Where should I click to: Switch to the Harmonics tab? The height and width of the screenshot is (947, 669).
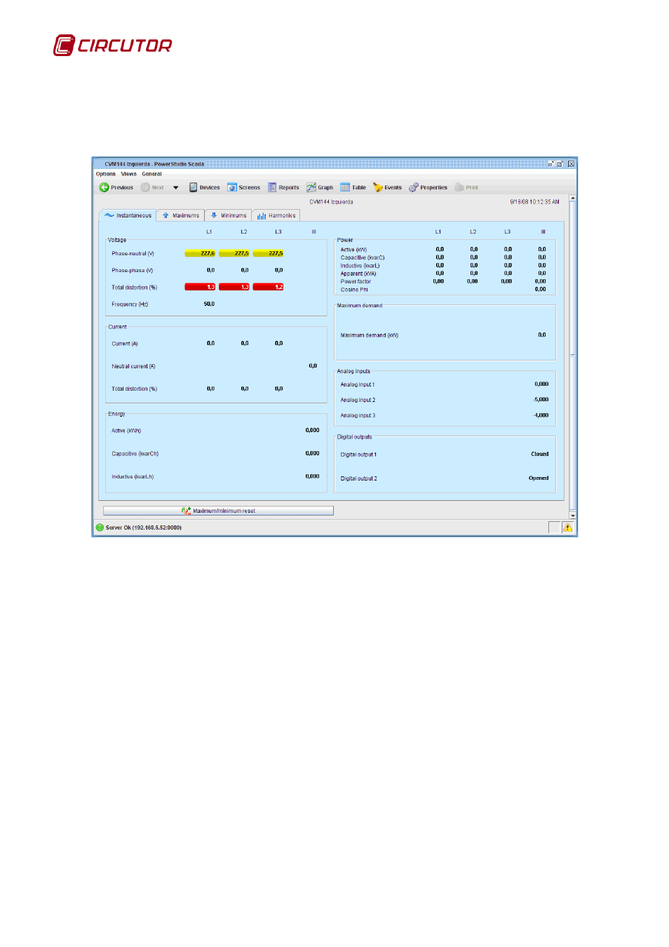276,215
